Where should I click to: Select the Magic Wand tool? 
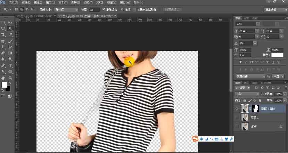[11, 29]
